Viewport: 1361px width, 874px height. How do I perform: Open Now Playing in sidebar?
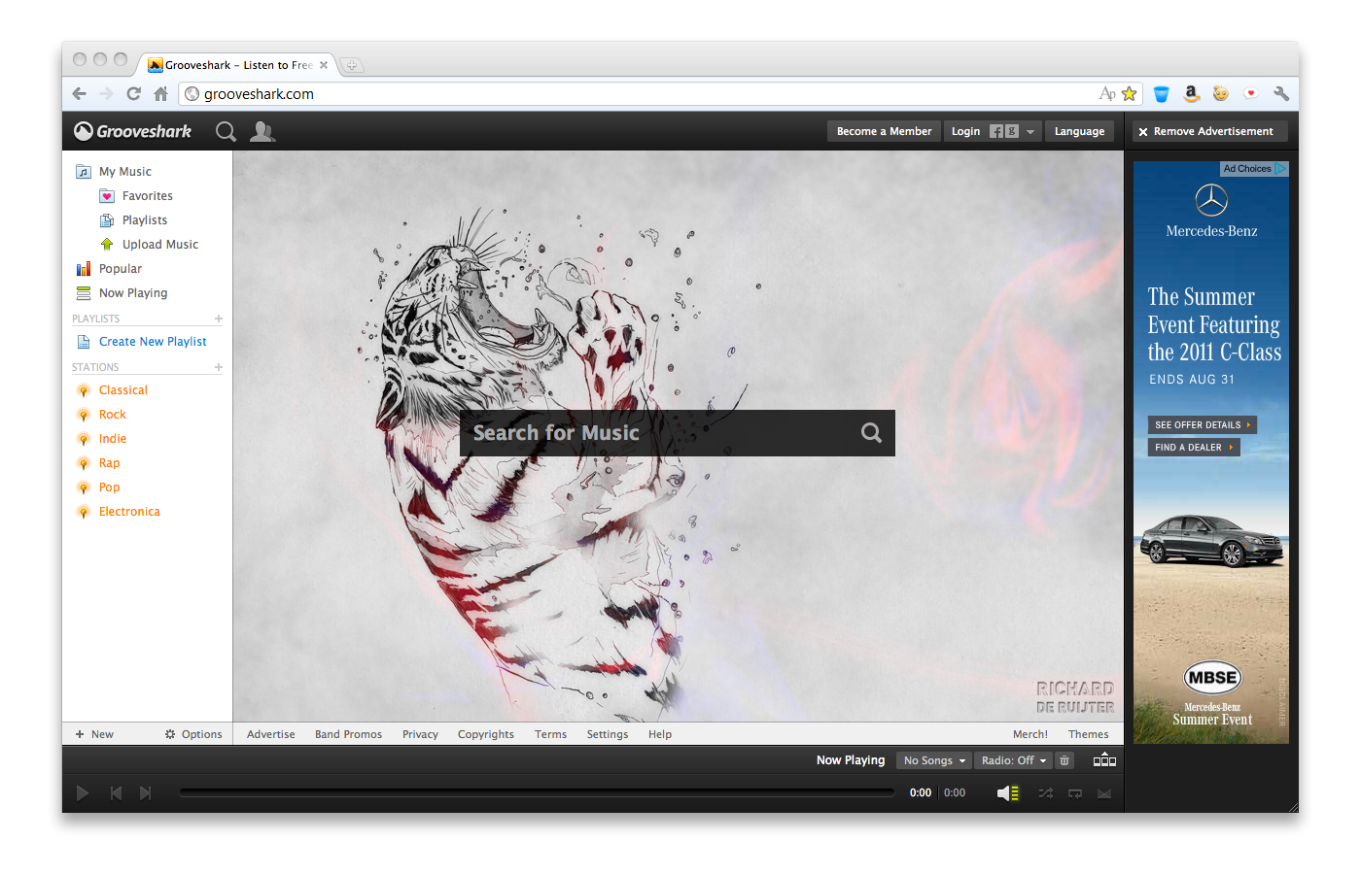133,293
